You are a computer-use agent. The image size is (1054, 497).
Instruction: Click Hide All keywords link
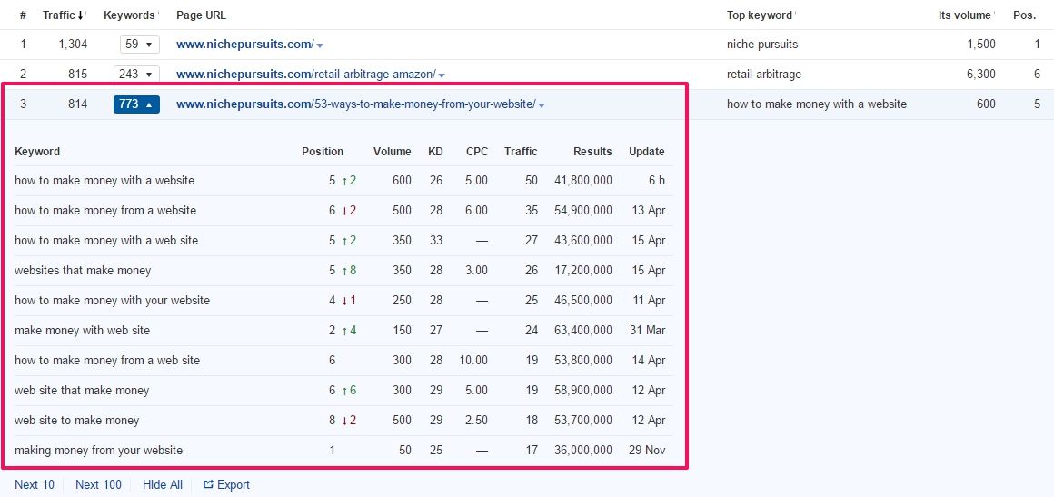coord(163,484)
